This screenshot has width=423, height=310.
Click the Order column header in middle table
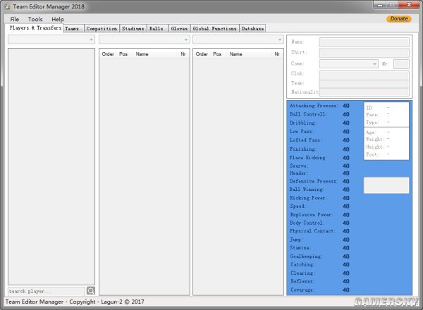pyautogui.click(x=108, y=54)
